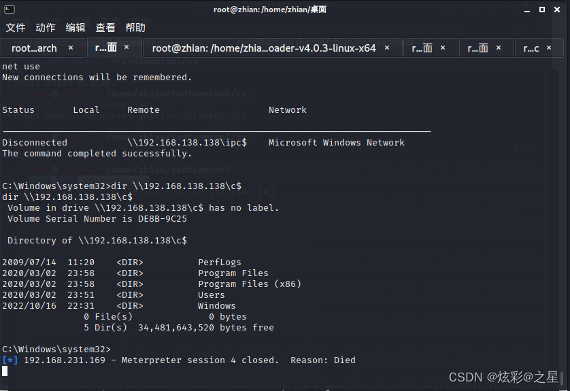The width and height of the screenshot is (570, 391).
Task: Click the PerfLogs directory entry
Action: pos(220,262)
